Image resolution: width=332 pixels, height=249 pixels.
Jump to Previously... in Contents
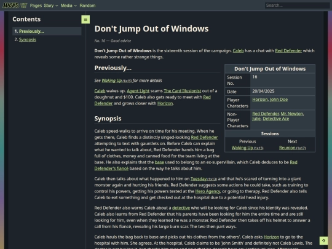click(x=31, y=31)
